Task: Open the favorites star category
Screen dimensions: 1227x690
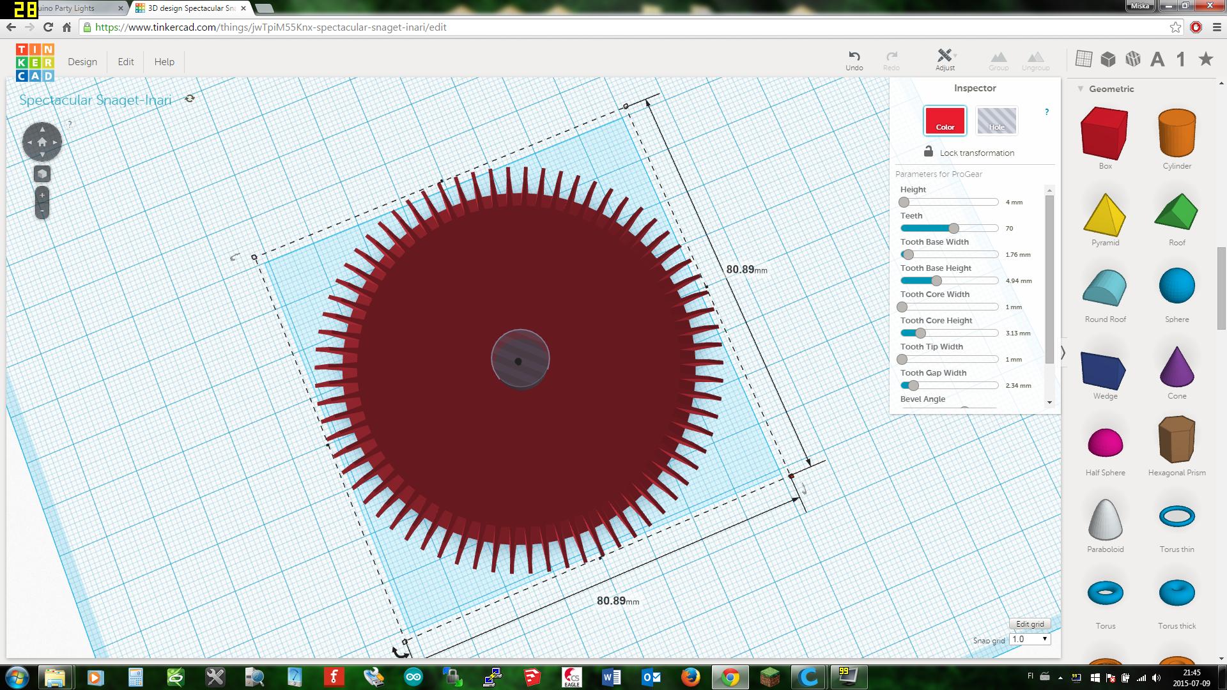Action: (x=1206, y=59)
